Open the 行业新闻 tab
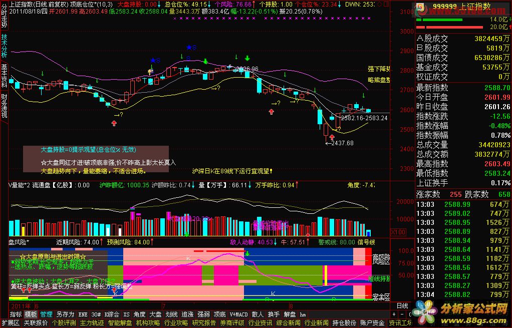Image resolution: width=512 pixels, height=328 pixels. pos(317,323)
